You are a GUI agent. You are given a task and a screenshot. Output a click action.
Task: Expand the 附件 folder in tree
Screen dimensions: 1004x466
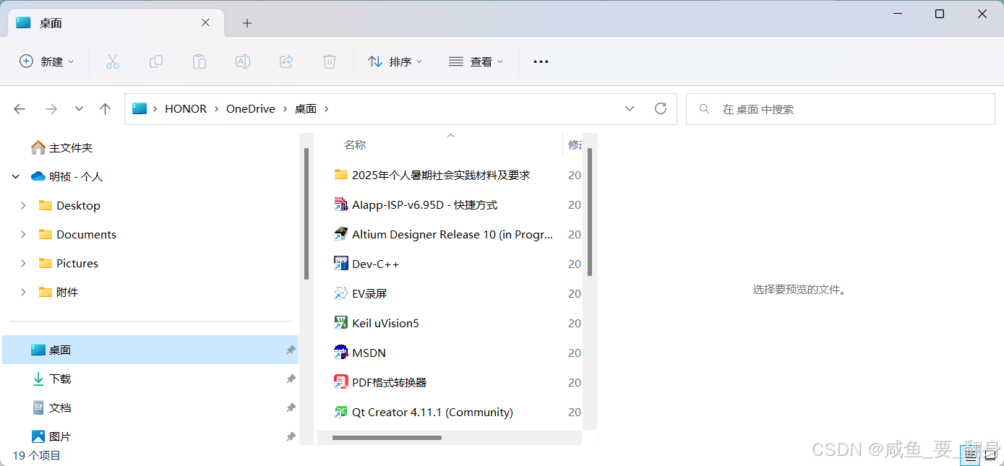click(x=23, y=292)
